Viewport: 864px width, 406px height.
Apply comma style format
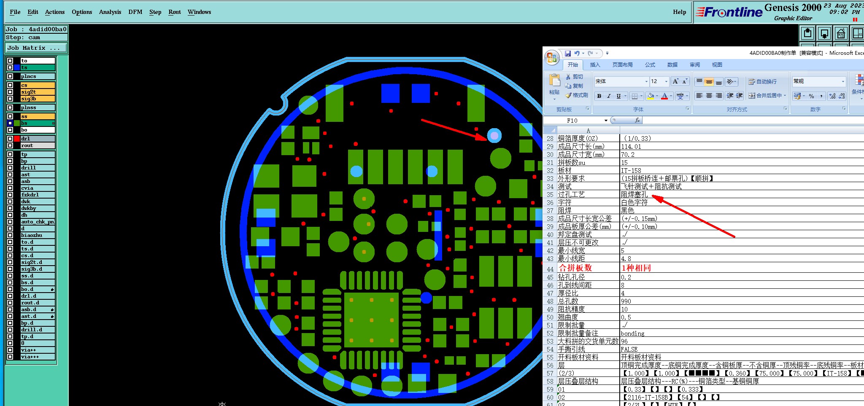(821, 96)
